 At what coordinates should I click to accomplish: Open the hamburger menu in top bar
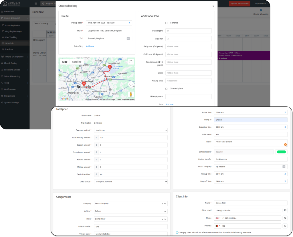[36, 3]
